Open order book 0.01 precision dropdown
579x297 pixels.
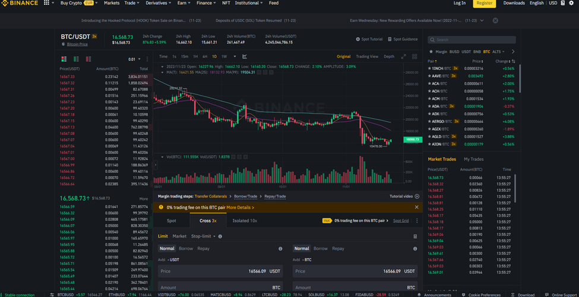click(134, 59)
